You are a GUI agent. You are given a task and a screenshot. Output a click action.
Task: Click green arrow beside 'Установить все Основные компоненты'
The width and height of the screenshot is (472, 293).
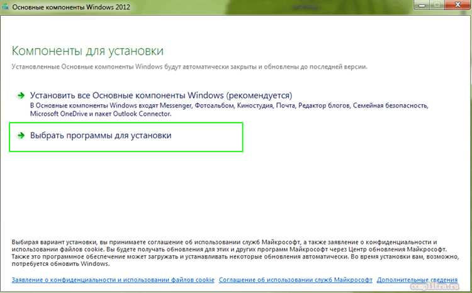21,96
